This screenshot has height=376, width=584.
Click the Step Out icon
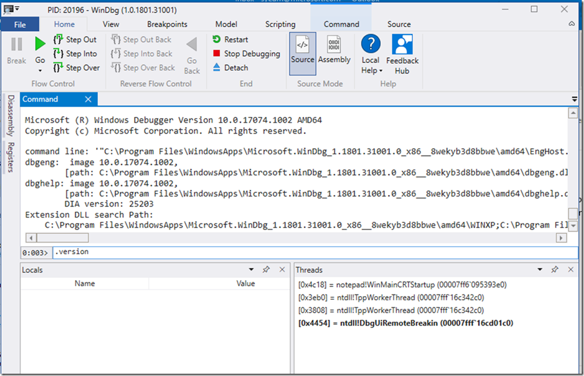(x=57, y=40)
